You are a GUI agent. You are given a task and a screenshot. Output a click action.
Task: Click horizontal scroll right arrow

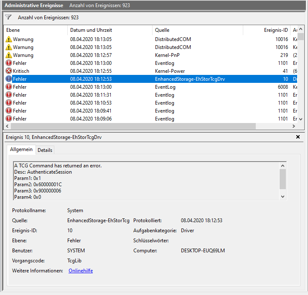click(294, 126)
